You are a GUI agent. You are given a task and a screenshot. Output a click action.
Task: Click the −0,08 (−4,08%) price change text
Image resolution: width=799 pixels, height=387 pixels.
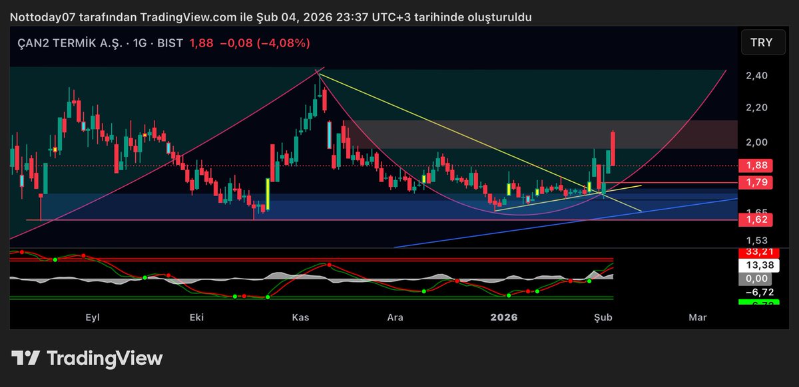pos(265,43)
